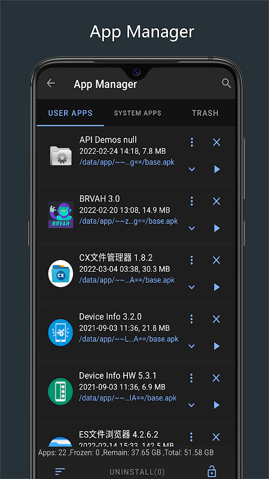Screen dimensions: 269x479
Task: Open more options for BRVAH 3.0
Action: 192,201
